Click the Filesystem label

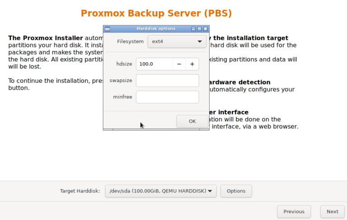tap(130, 41)
